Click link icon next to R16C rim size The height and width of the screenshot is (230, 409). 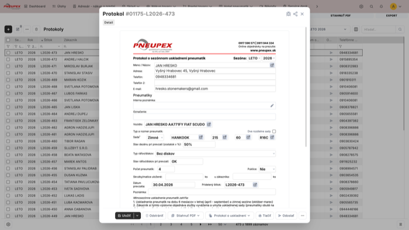click(272, 137)
